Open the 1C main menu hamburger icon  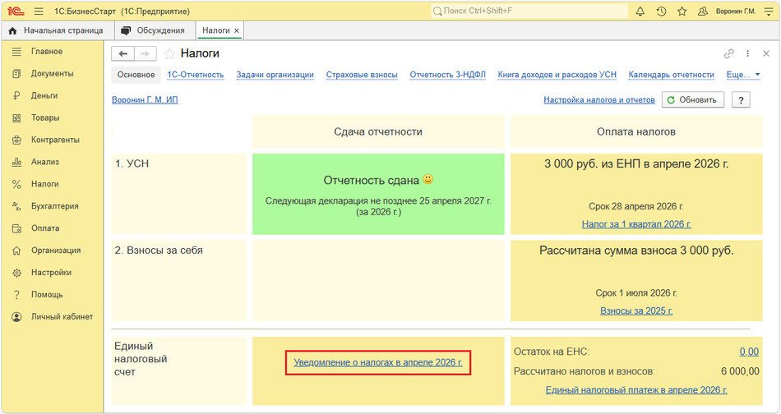39,11
